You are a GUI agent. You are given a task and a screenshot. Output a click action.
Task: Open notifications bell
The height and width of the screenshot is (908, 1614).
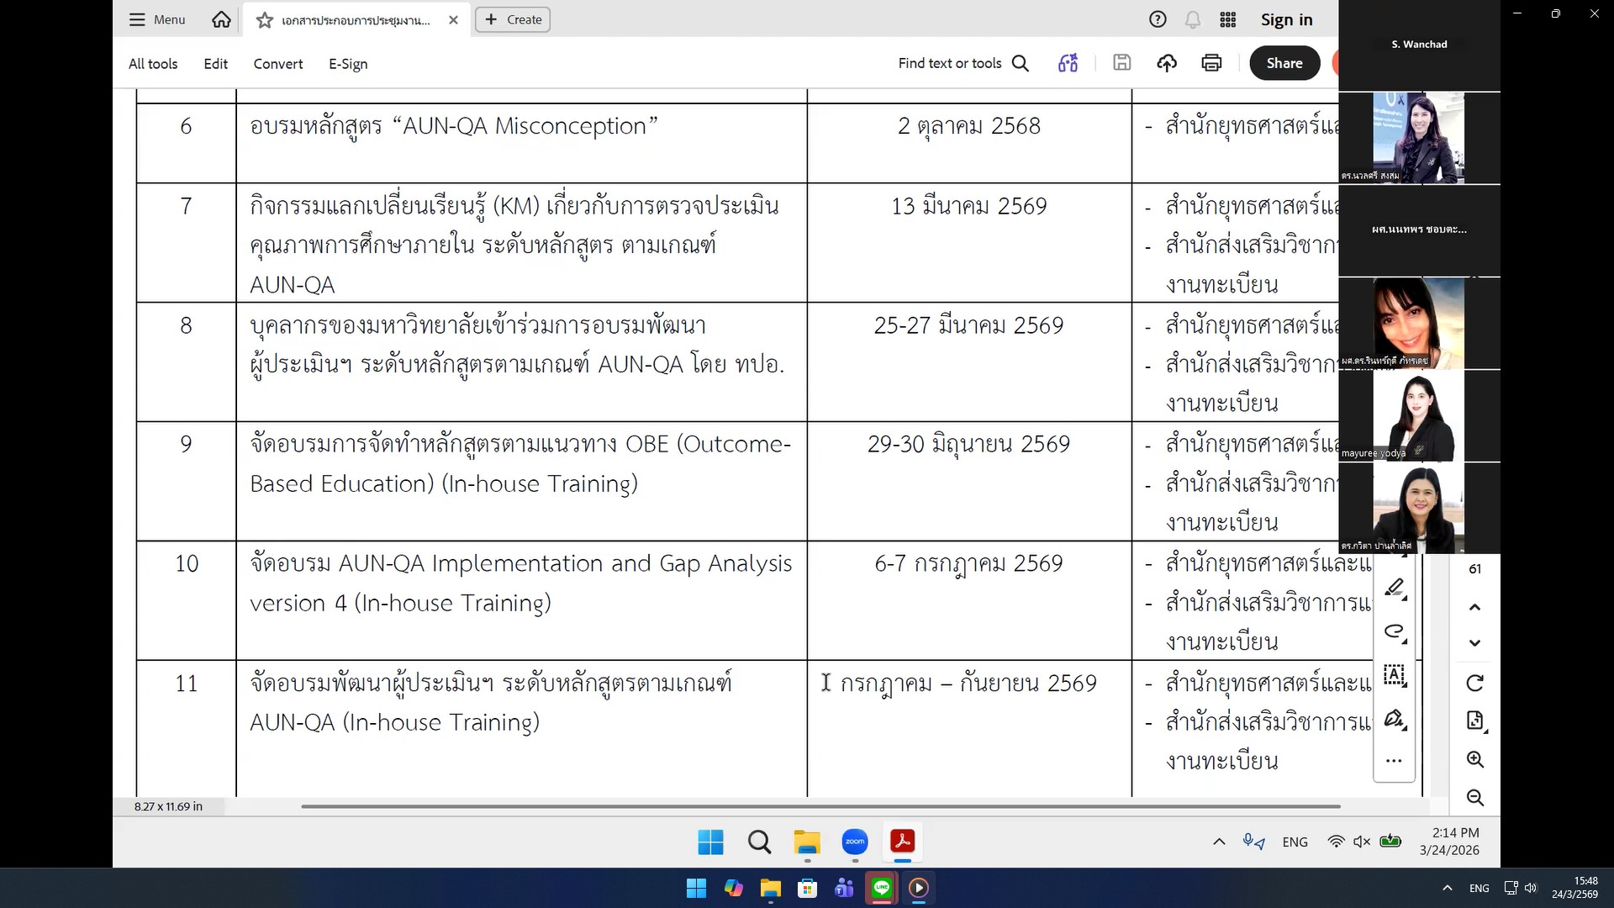click(x=1192, y=20)
